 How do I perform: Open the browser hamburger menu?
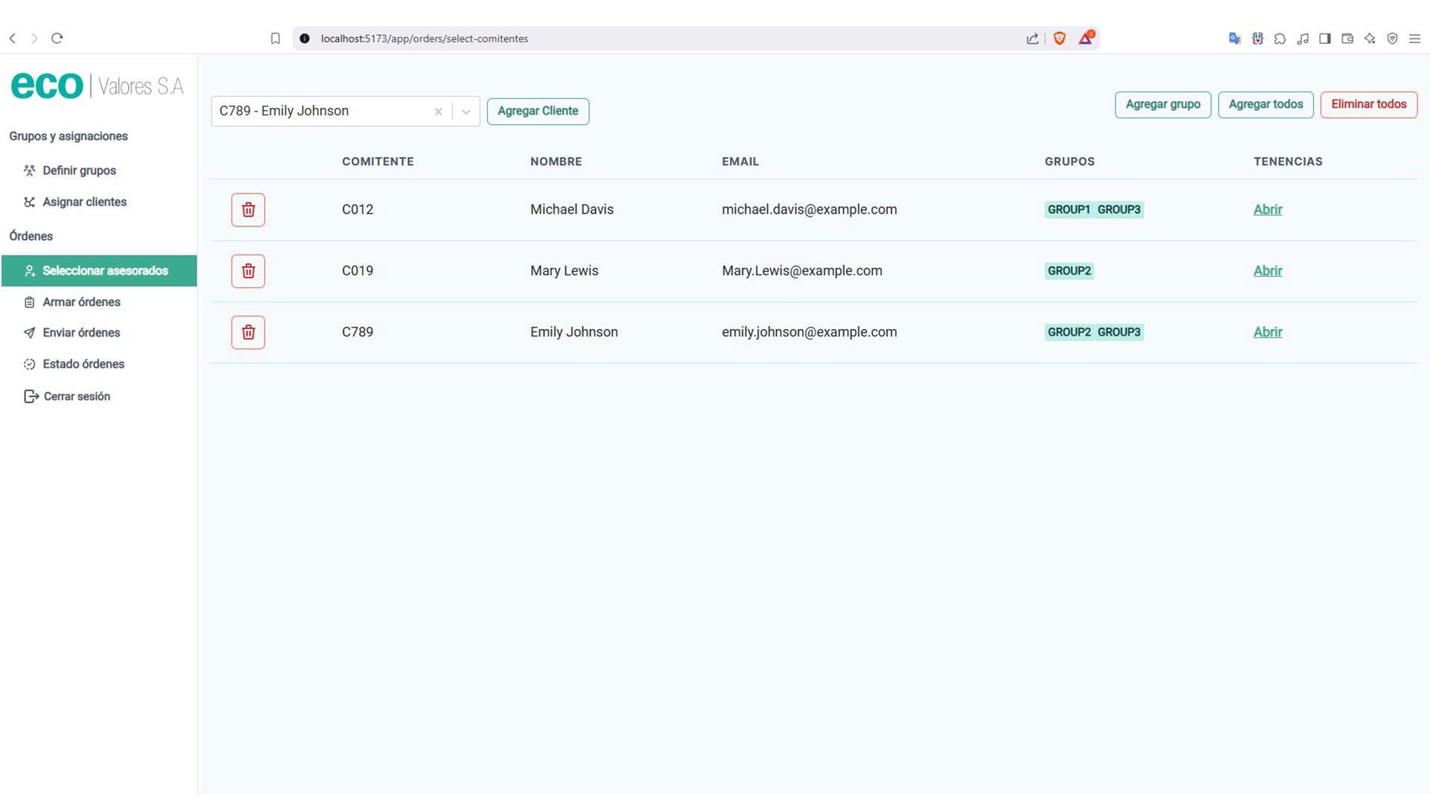(1414, 39)
